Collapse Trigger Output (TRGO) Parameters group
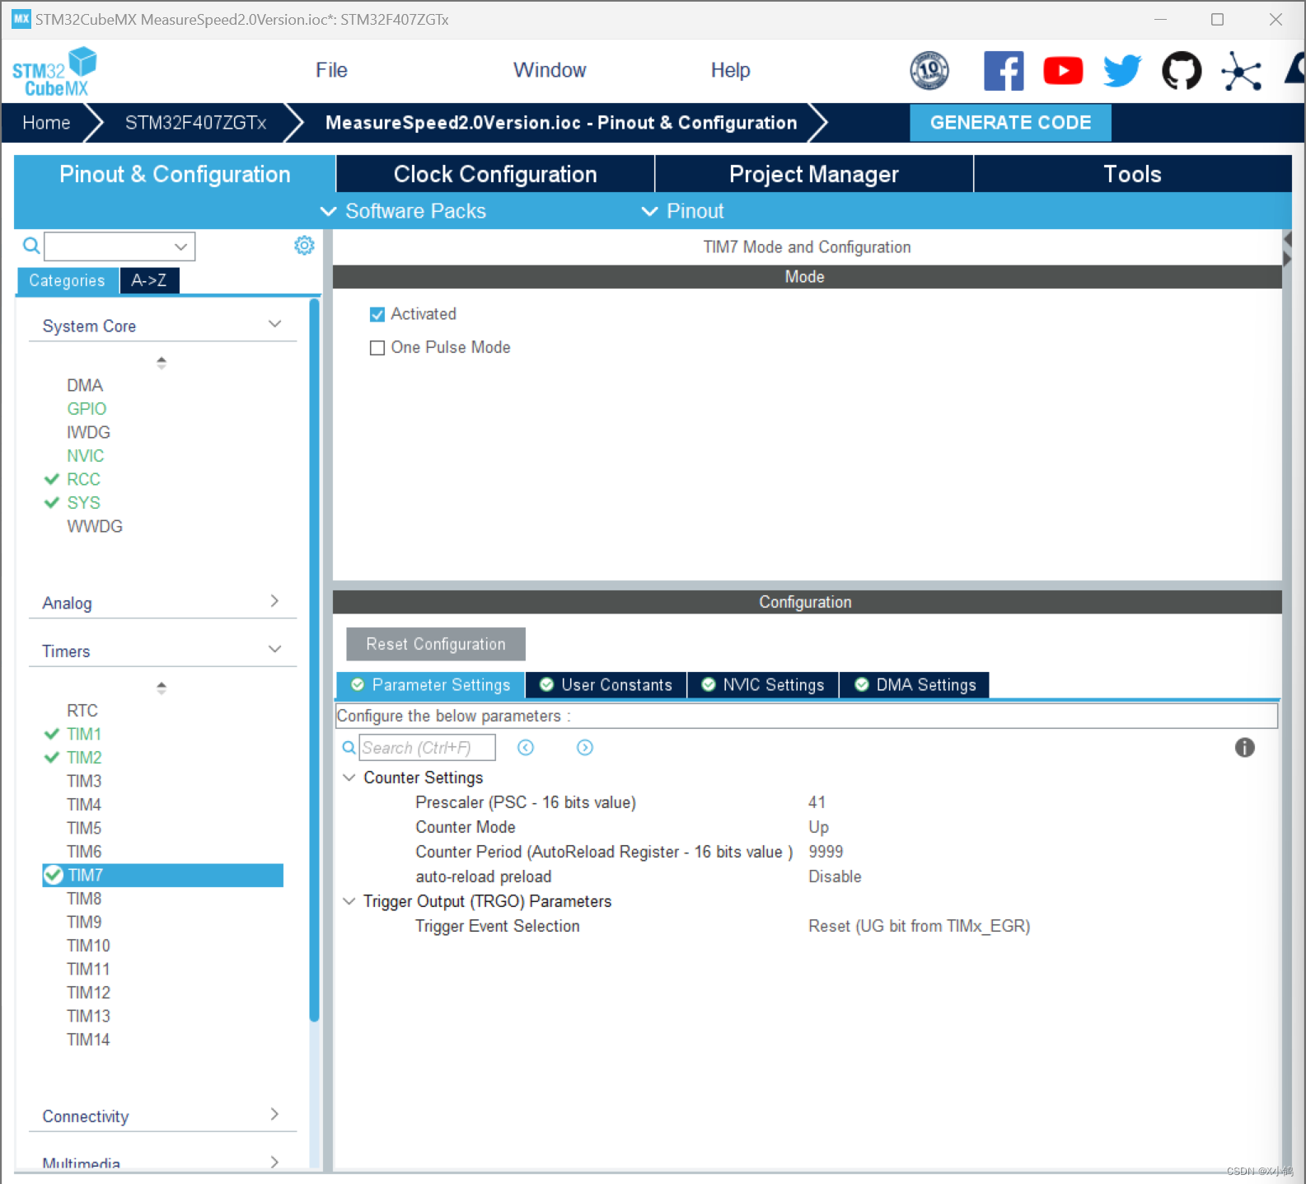The width and height of the screenshot is (1306, 1184). pyautogui.click(x=349, y=901)
